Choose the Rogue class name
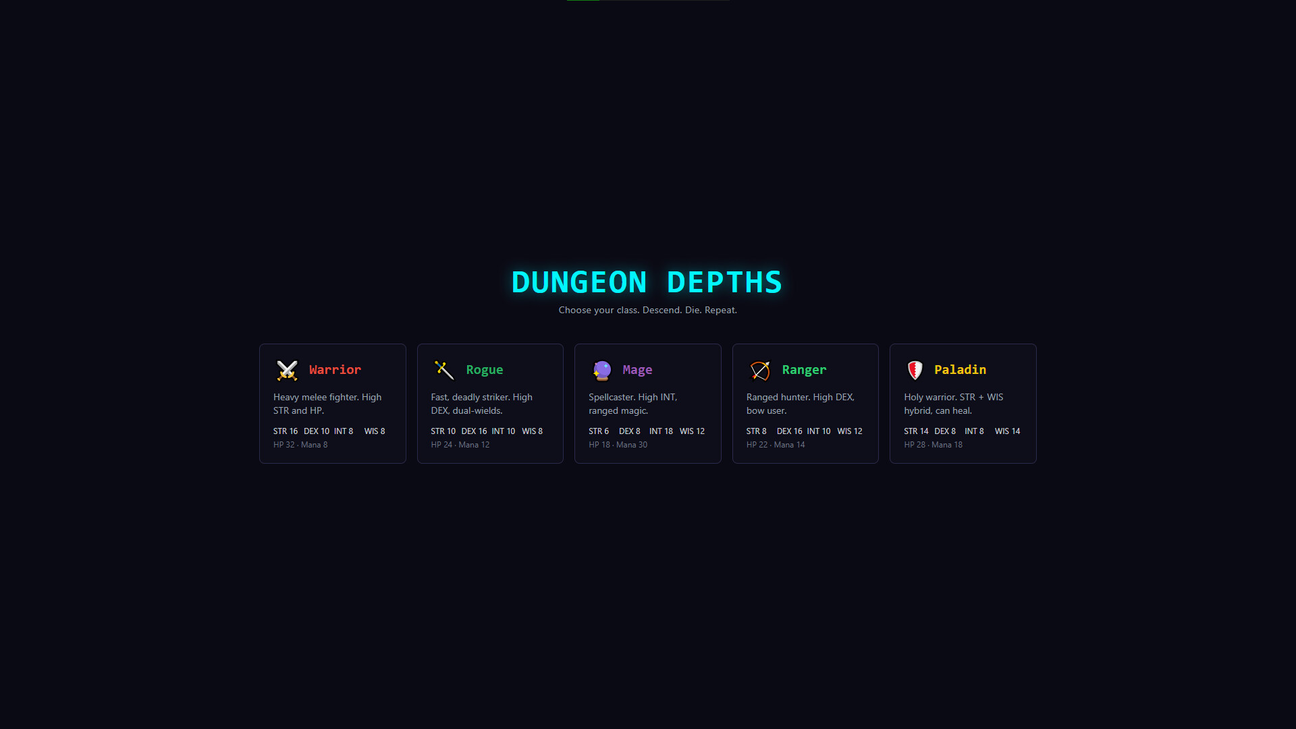 point(485,370)
